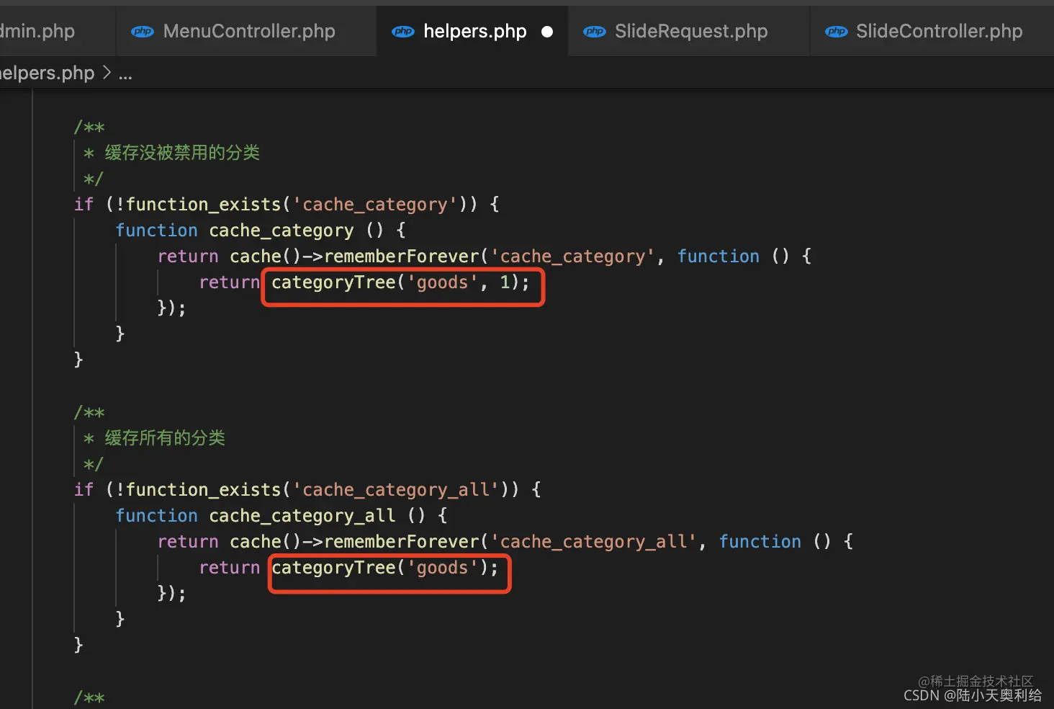Click the function name cache_category

tap(281, 231)
